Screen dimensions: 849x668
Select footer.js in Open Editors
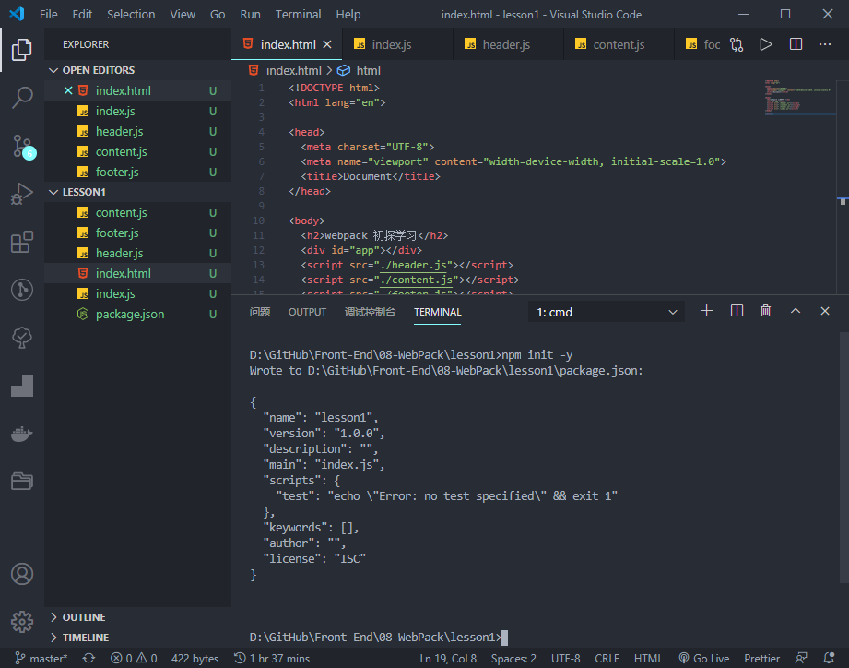point(137,172)
